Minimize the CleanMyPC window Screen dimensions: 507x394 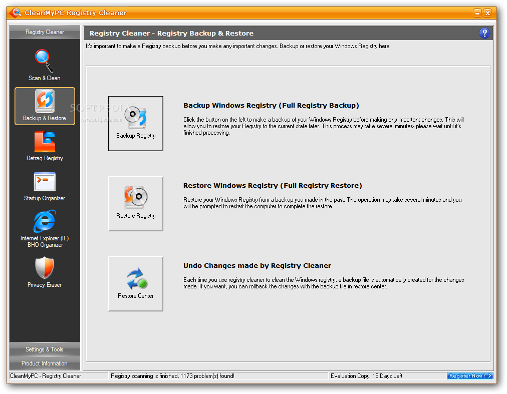coord(477,13)
